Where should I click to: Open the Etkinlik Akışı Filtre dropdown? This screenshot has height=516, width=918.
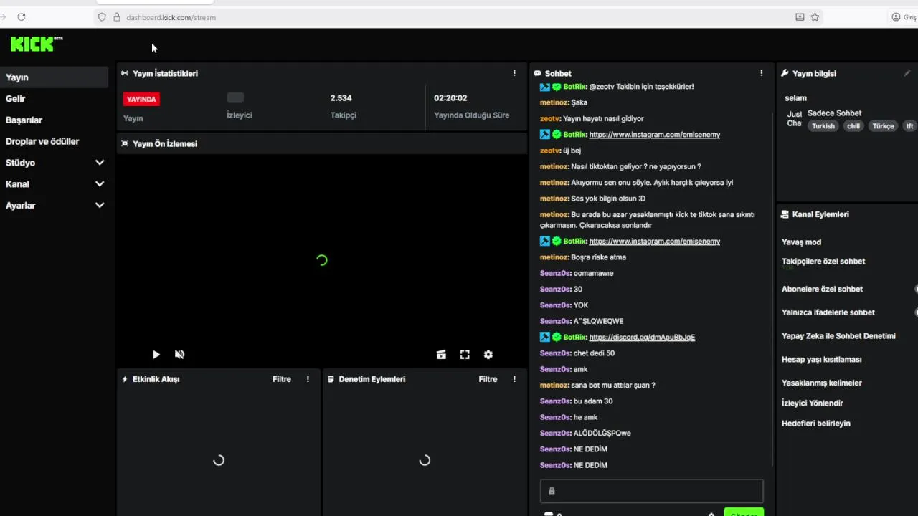[282, 379]
